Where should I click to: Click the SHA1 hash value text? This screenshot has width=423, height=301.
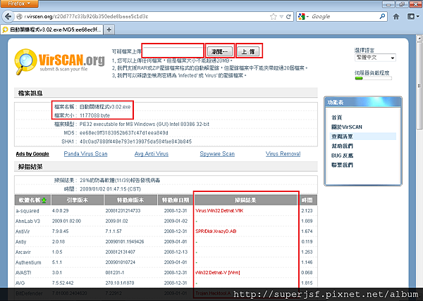pyautogui.click(x=135, y=141)
